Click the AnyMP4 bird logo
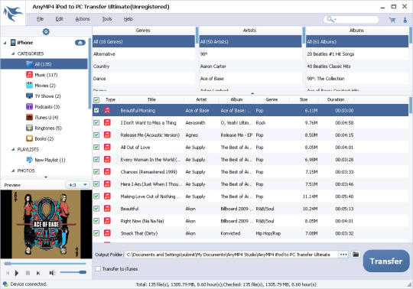This screenshot has height=289, width=413. coord(12,14)
